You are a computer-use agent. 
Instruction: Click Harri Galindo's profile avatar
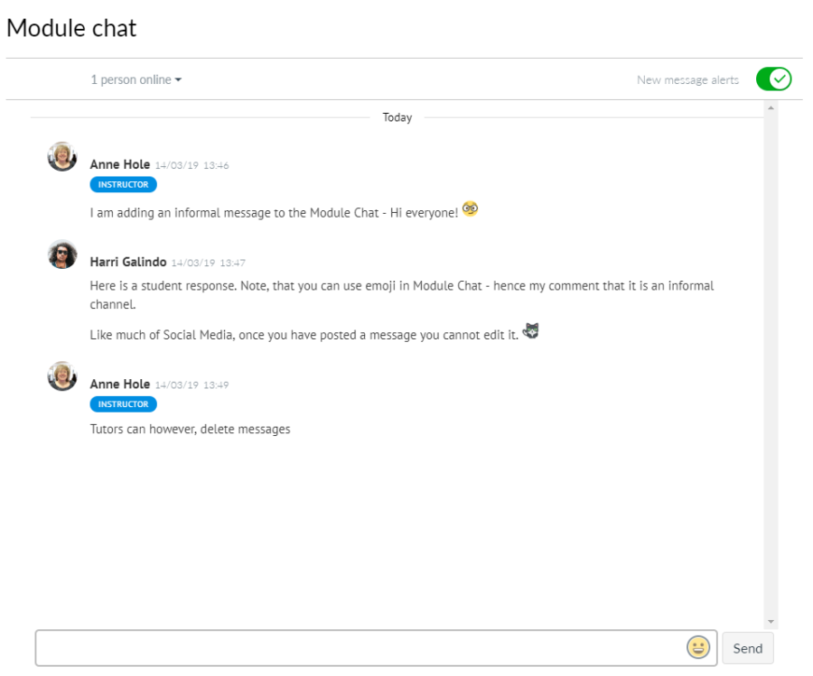(x=61, y=255)
